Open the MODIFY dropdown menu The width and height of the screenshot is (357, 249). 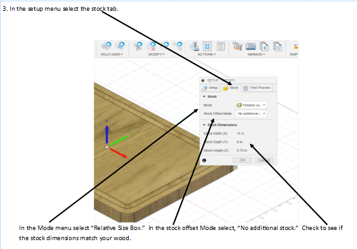point(156,54)
